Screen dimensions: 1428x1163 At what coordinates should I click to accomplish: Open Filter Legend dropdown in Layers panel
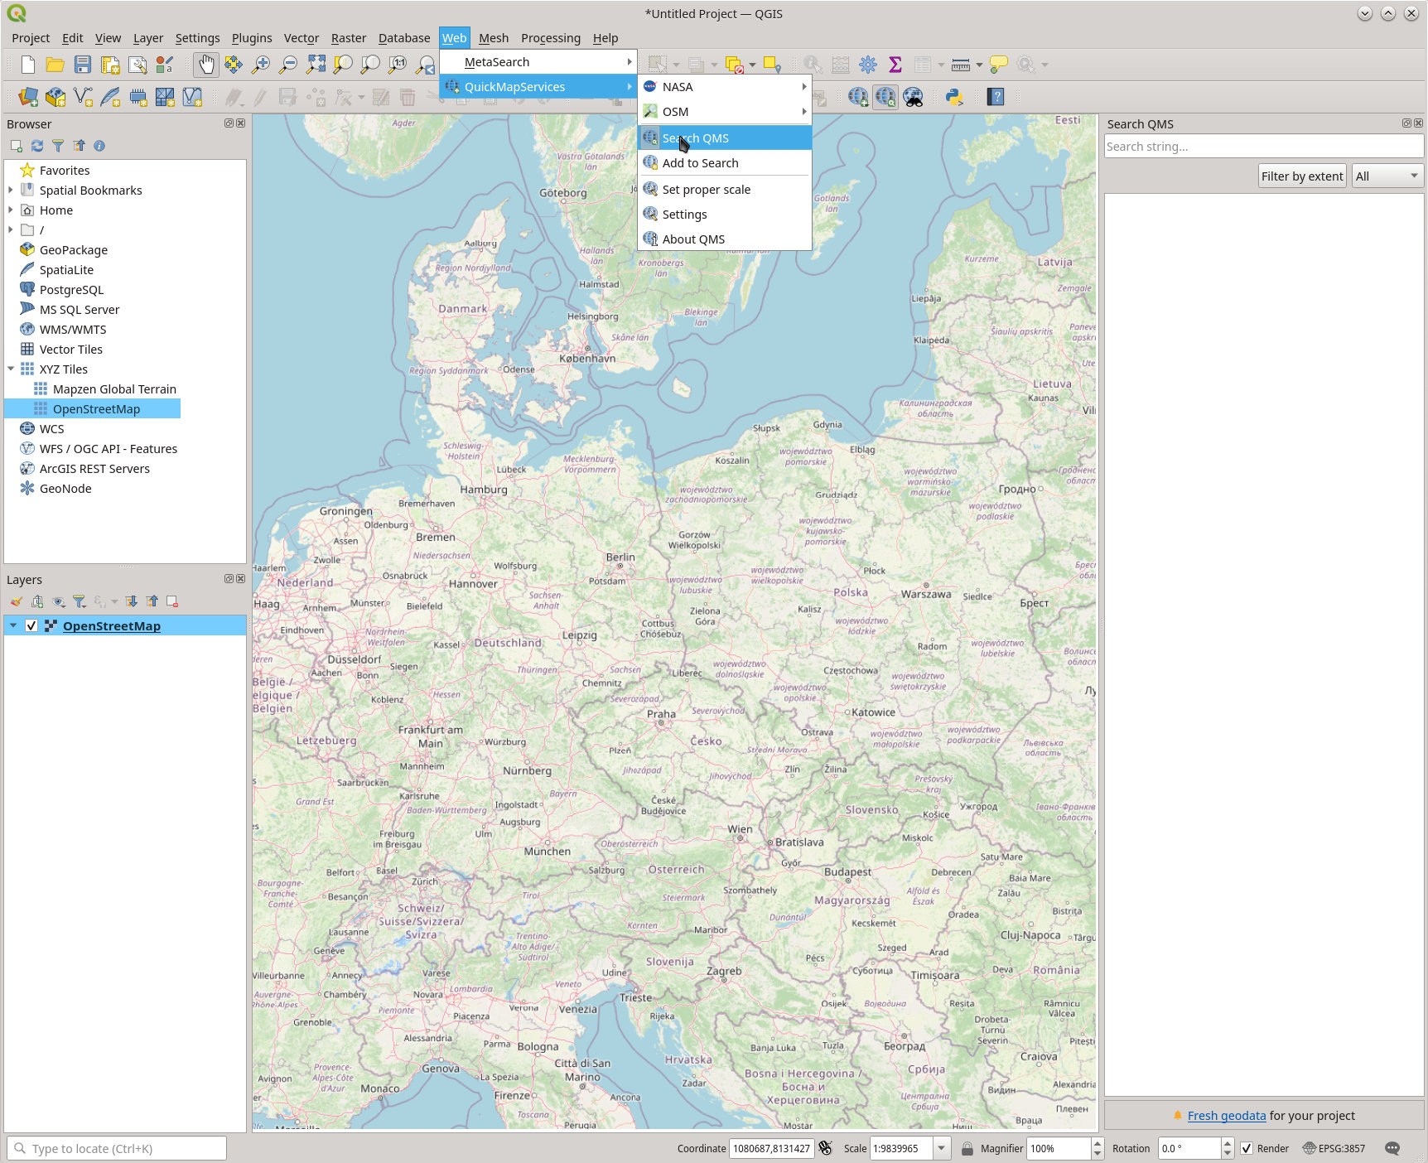(x=80, y=601)
